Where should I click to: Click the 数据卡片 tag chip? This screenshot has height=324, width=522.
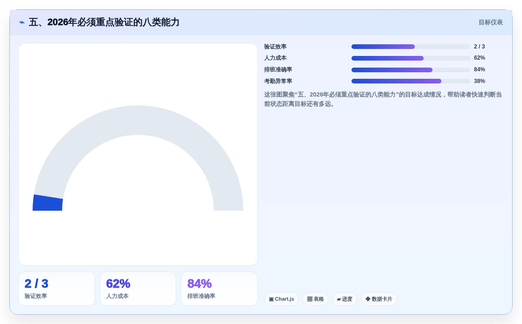tap(379, 299)
